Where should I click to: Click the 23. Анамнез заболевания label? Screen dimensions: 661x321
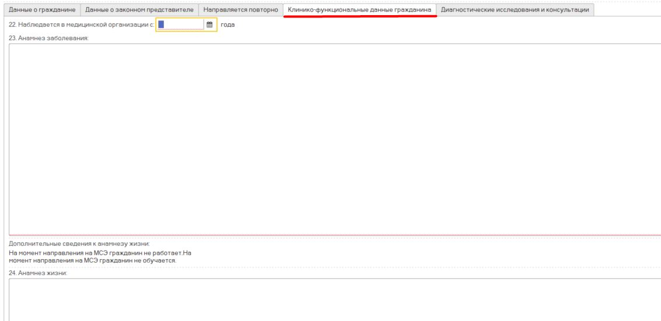(x=48, y=38)
